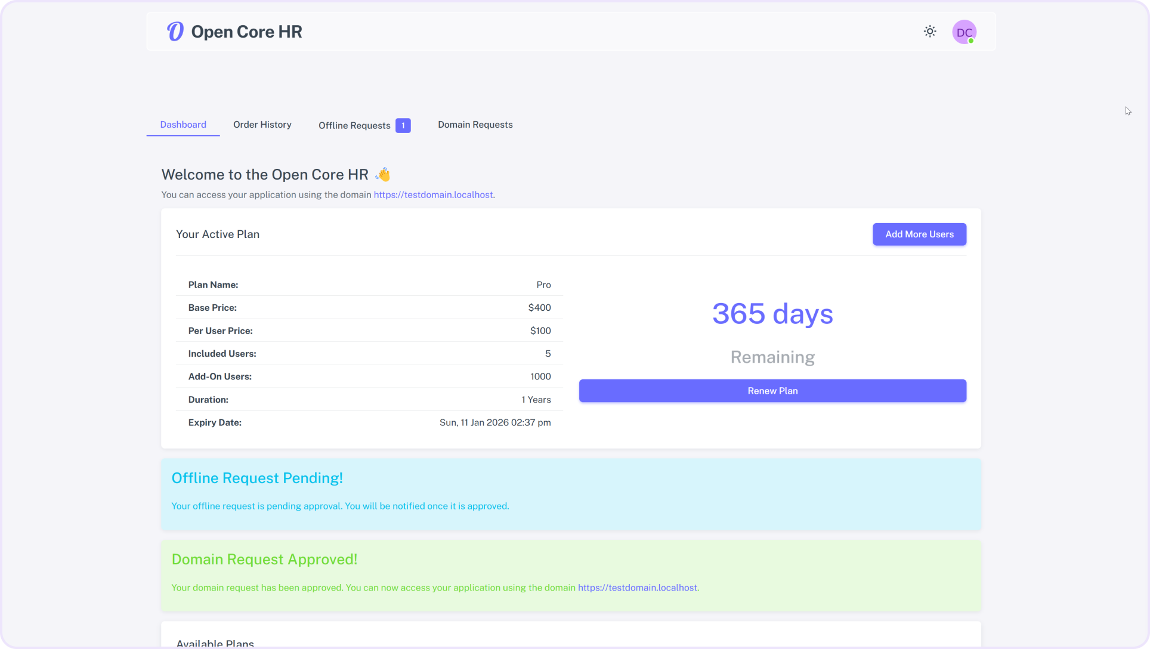Click the Open Core HR logo icon
This screenshot has width=1150, height=649.
(x=174, y=31)
